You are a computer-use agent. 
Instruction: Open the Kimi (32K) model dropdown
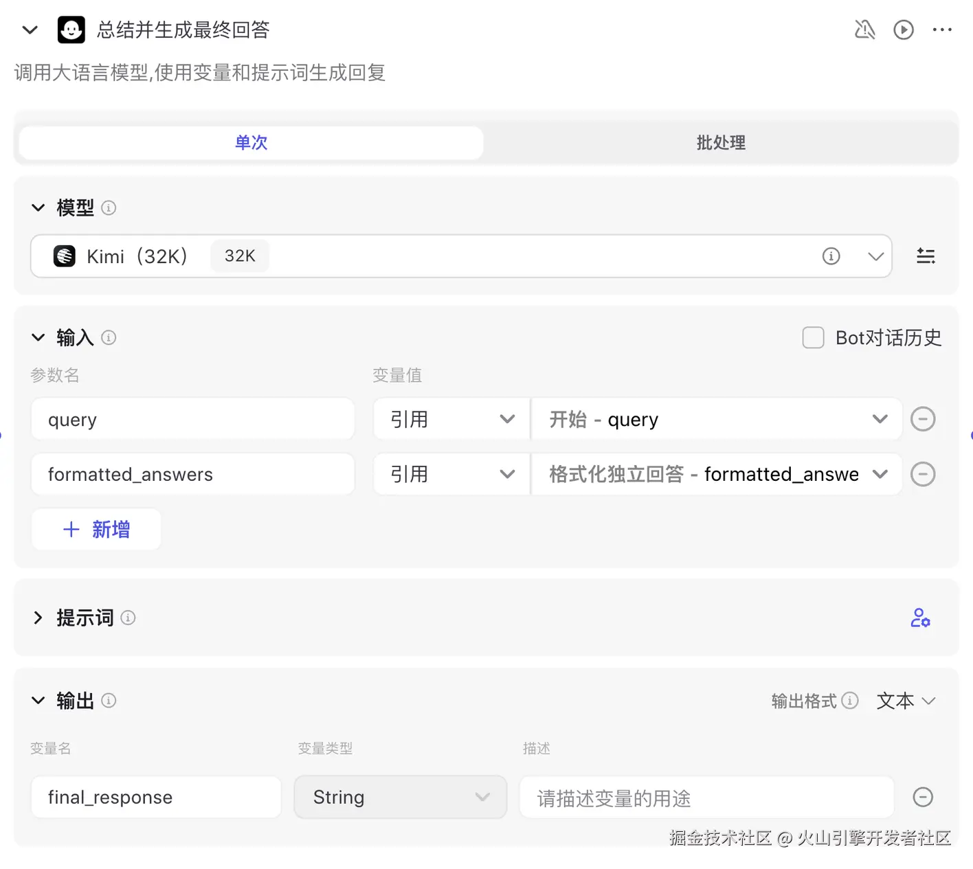click(461, 256)
